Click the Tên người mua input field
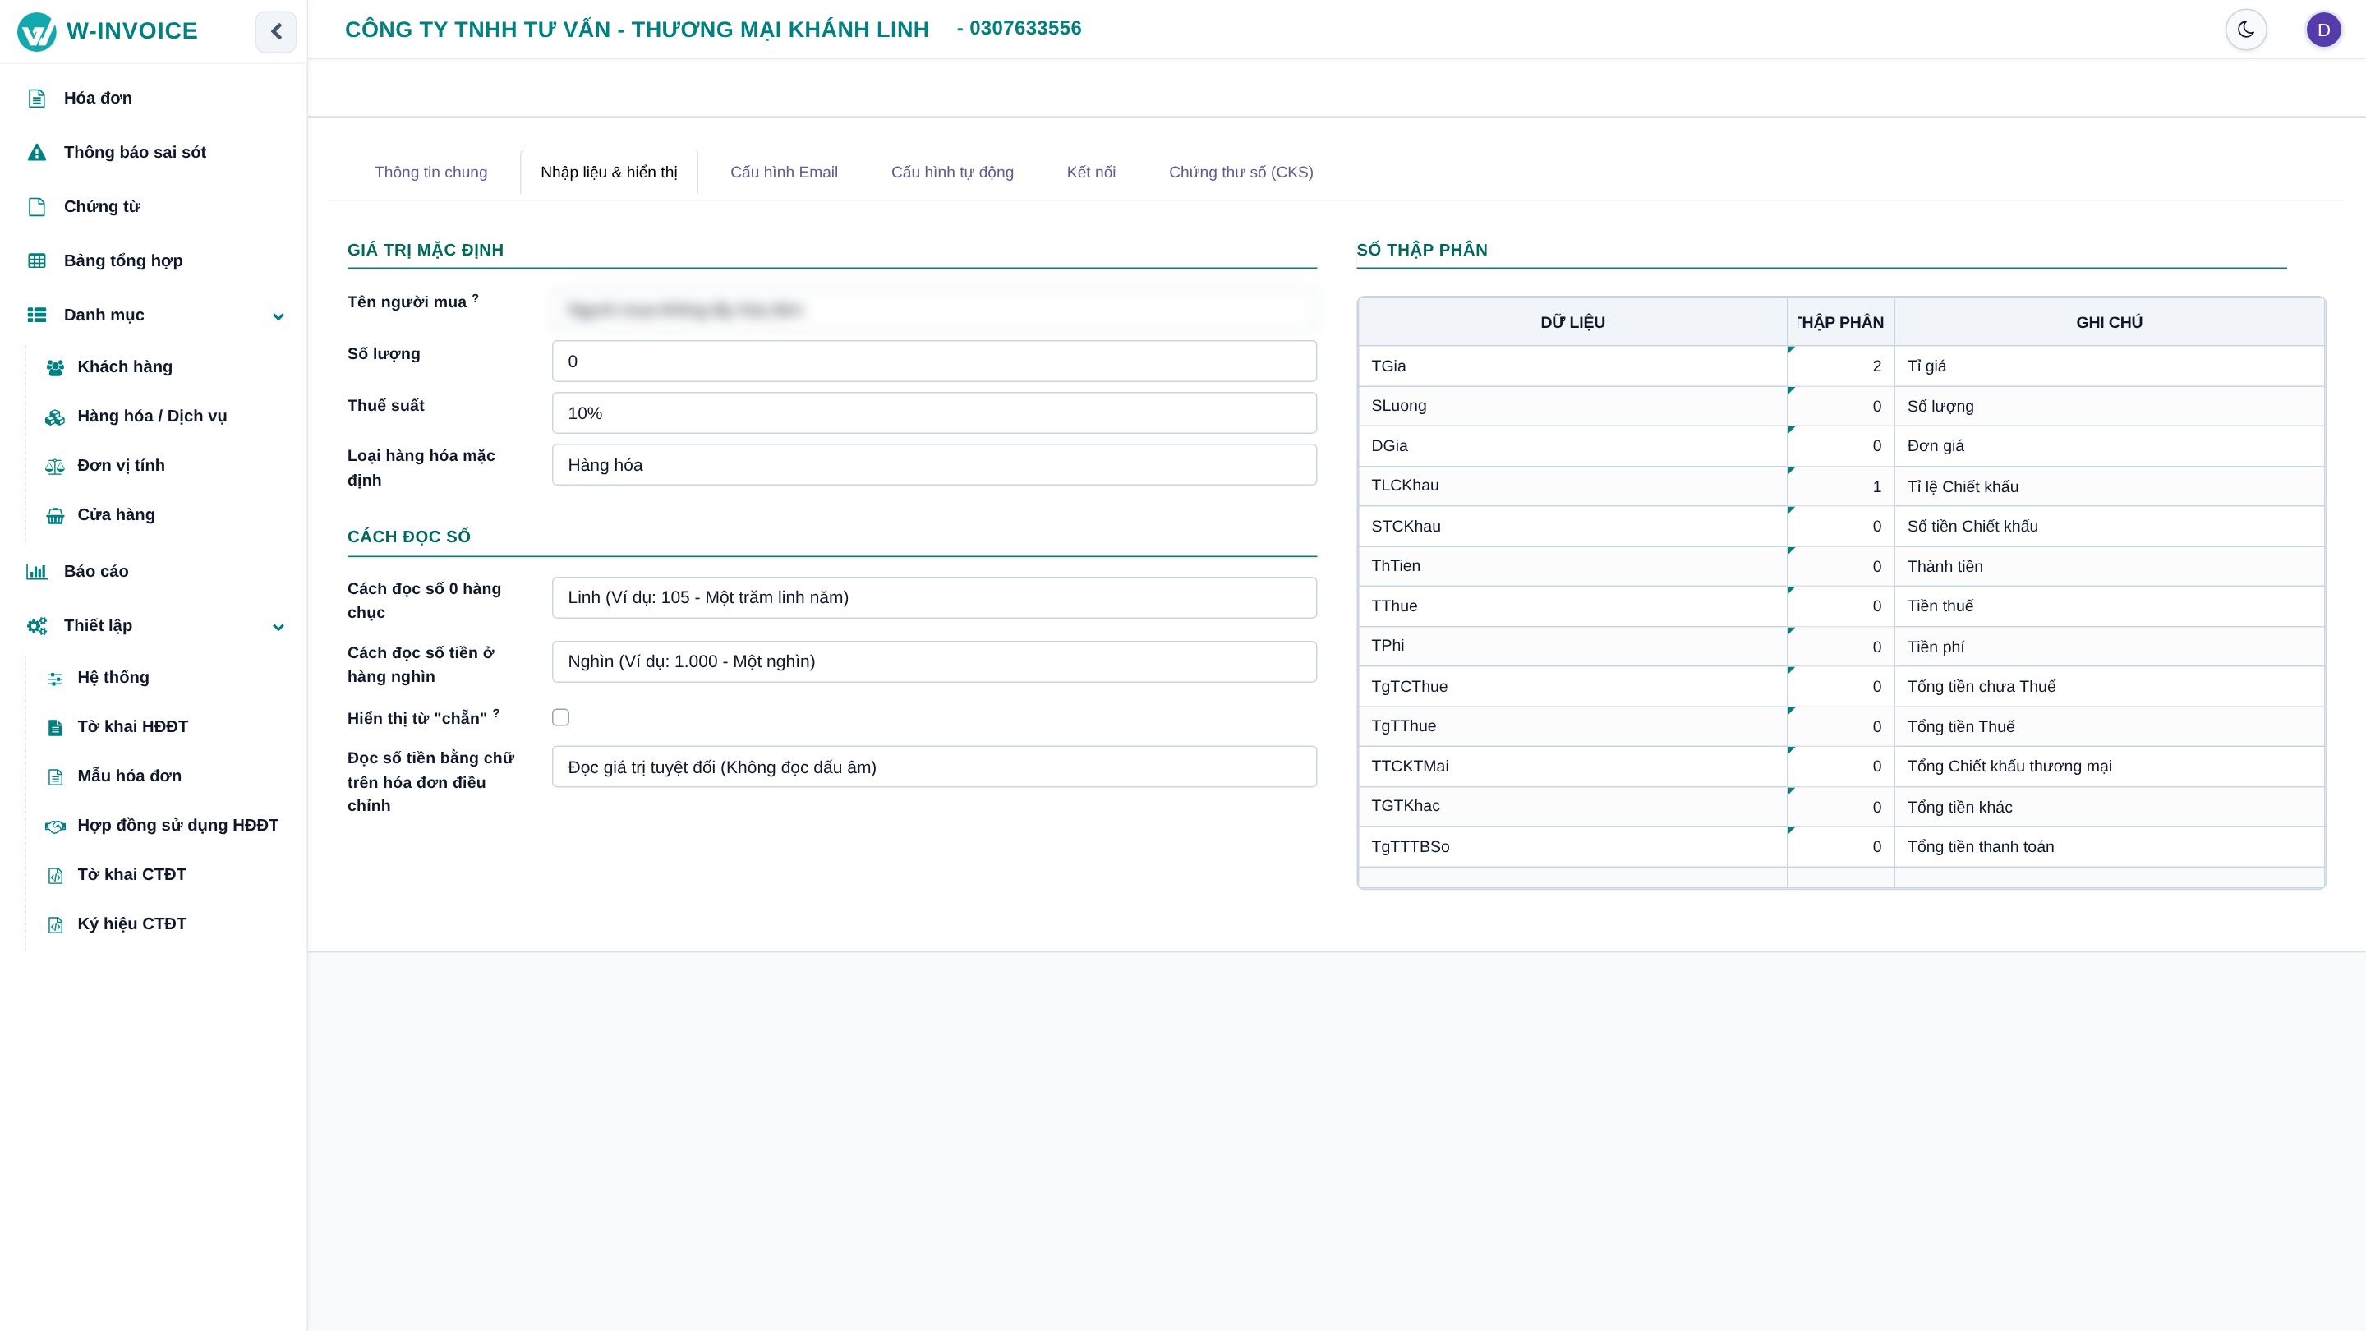Viewport: 2366px width, 1331px height. (934, 310)
